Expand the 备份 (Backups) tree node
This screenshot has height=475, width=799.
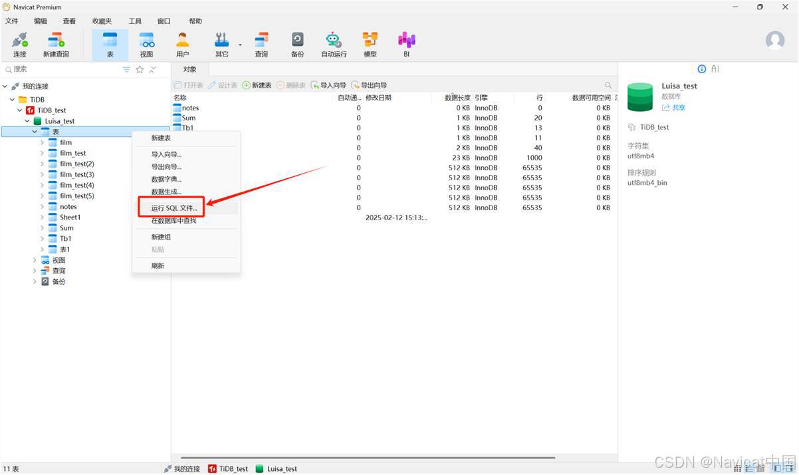pos(35,281)
